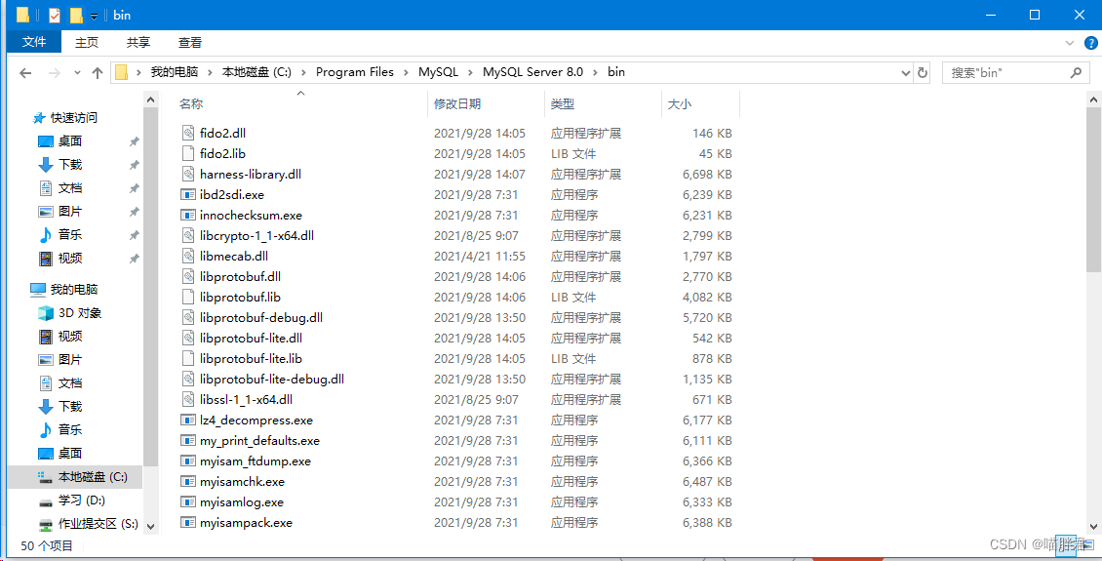Click the refresh button beside address bar

coord(923,72)
